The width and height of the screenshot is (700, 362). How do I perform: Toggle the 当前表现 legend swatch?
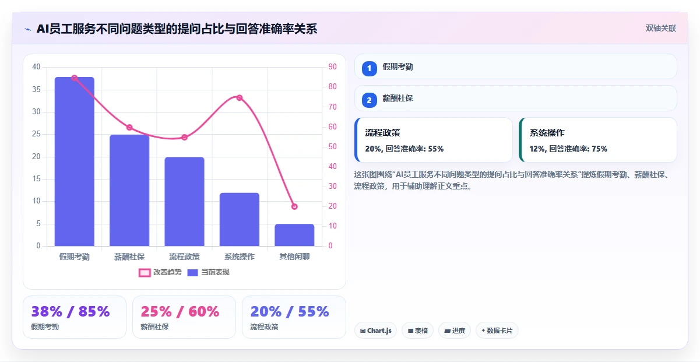193,272
